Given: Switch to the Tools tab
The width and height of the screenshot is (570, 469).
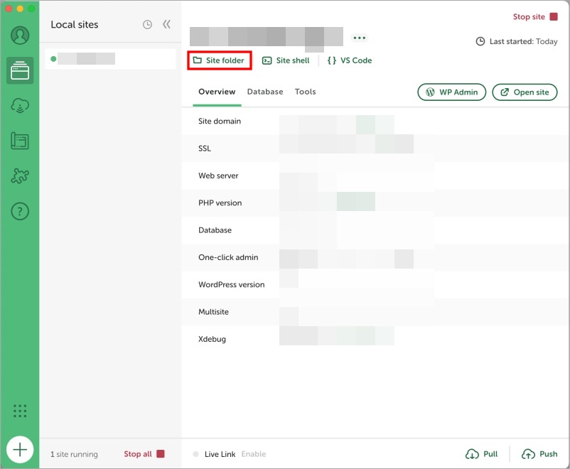Looking at the screenshot, I should [x=305, y=92].
